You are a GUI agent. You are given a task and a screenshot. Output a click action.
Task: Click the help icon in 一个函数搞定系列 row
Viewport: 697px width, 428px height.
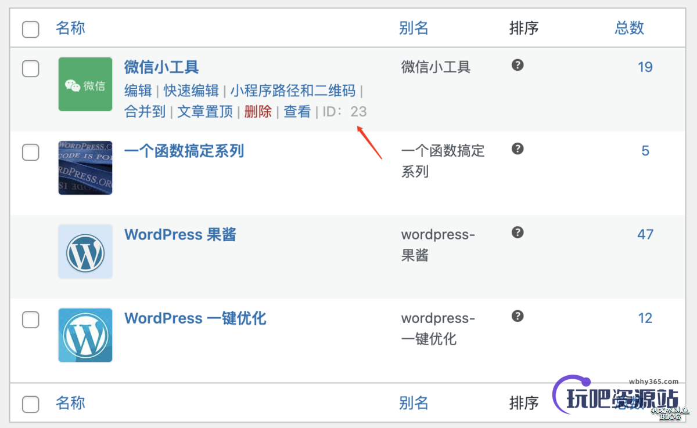(x=518, y=148)
